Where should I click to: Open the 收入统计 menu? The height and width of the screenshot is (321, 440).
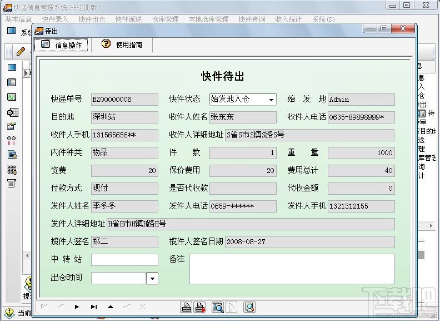coord(288,19)
